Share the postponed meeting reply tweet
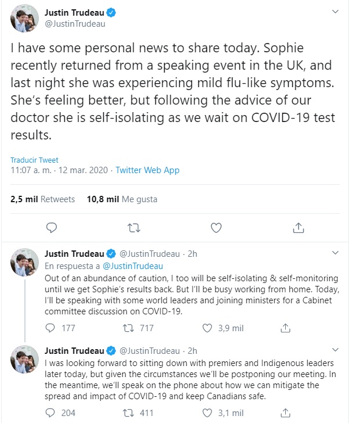This screenshot has height=423, width=349. (x=285, y=413)
